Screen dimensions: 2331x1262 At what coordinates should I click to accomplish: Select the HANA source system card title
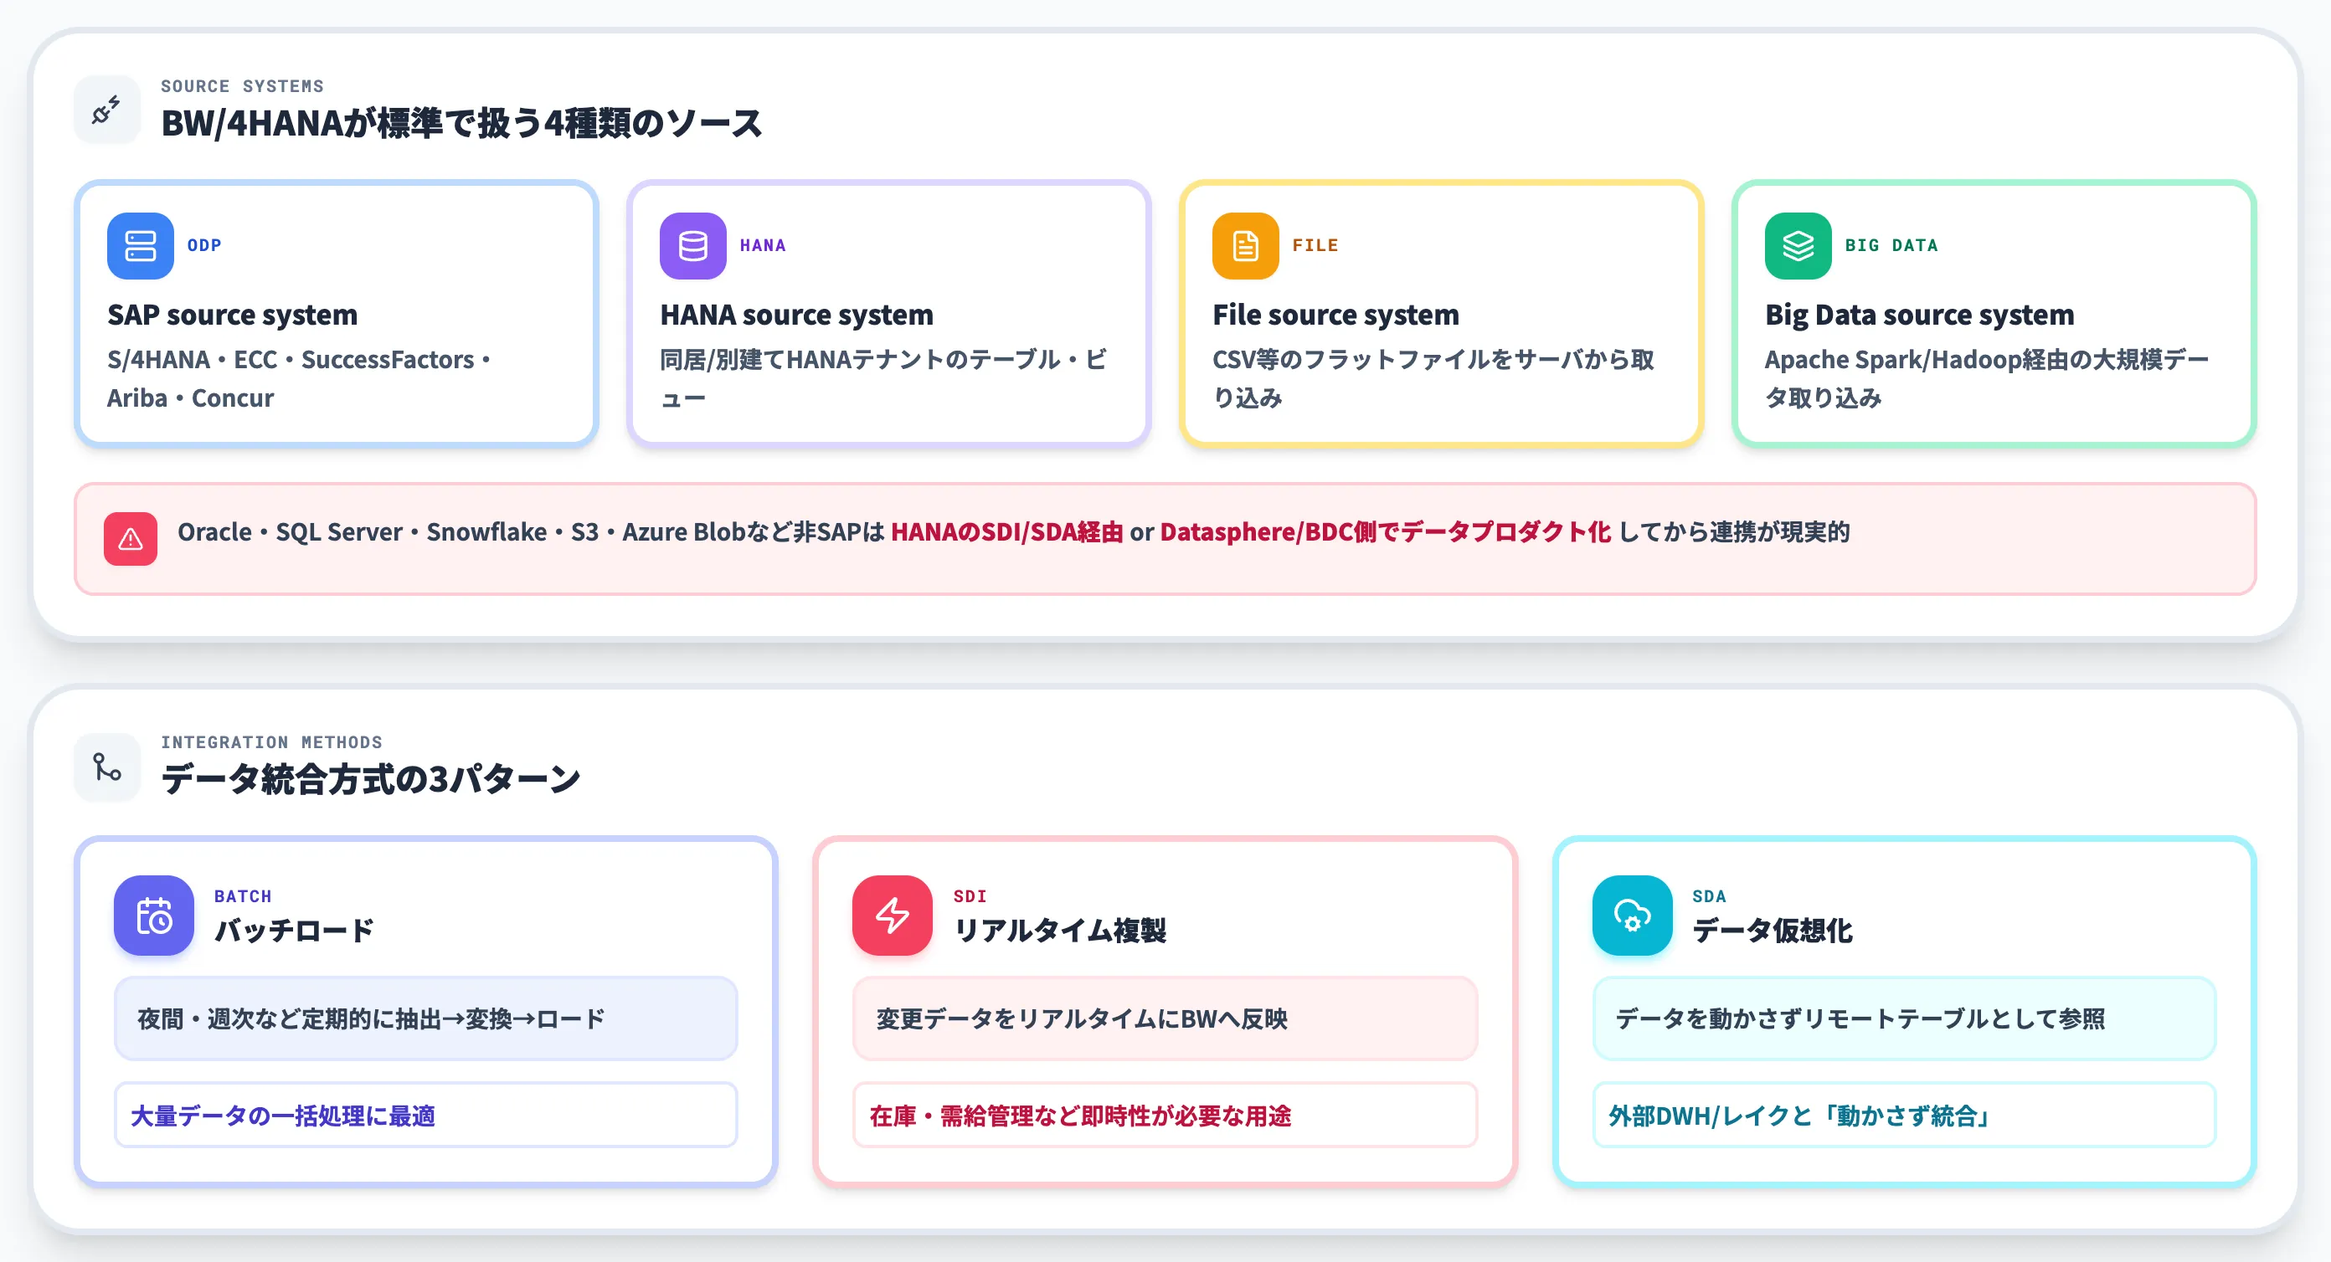[796, 315]
